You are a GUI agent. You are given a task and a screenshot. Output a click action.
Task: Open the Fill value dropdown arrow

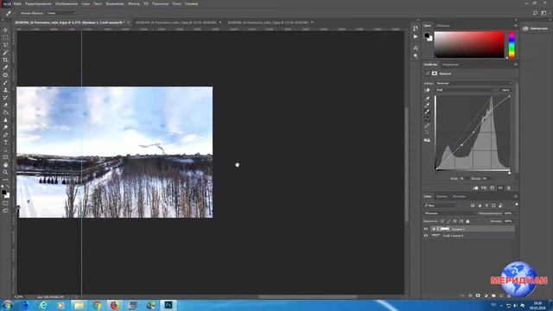click(516, 221)
